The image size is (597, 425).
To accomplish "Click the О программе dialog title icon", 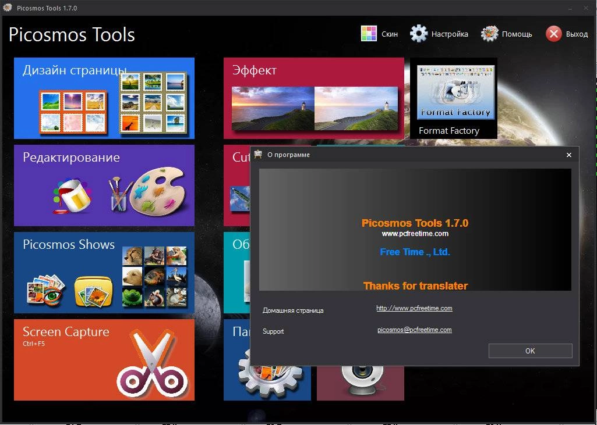I will (258, 154).
